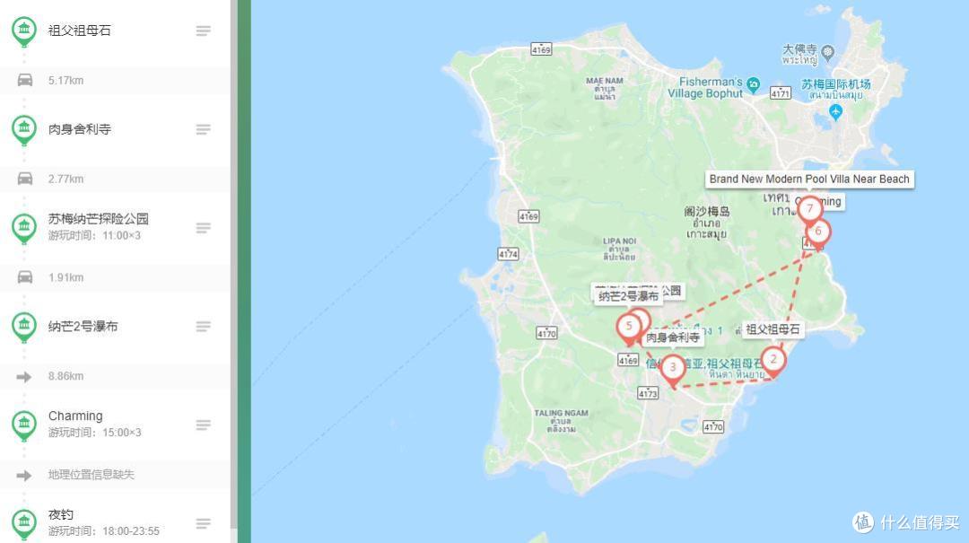Click the green landmark pin beside 纳芒2号瀑布
Viewport: 969px width, 543px height.
point(24,326)
